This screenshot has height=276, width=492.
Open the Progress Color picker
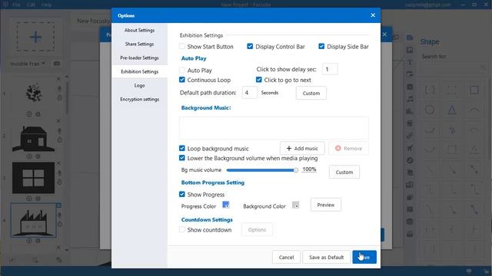[226, 205]
